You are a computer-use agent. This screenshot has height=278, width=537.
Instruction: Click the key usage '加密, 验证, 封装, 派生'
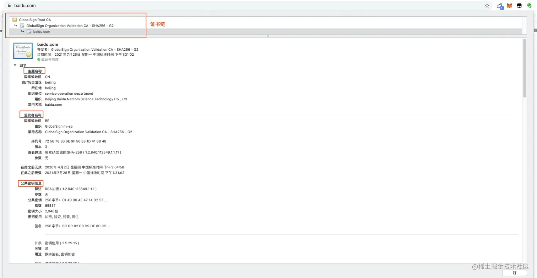(x=62, y=217)
